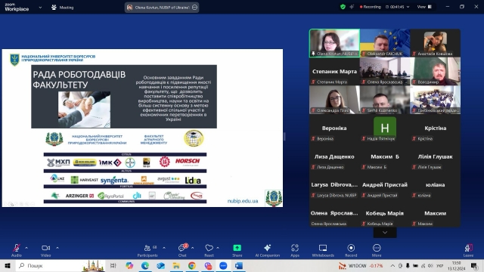484x272 pixels.
Task: Open the AI Companion panel
Action: (267, 250)
